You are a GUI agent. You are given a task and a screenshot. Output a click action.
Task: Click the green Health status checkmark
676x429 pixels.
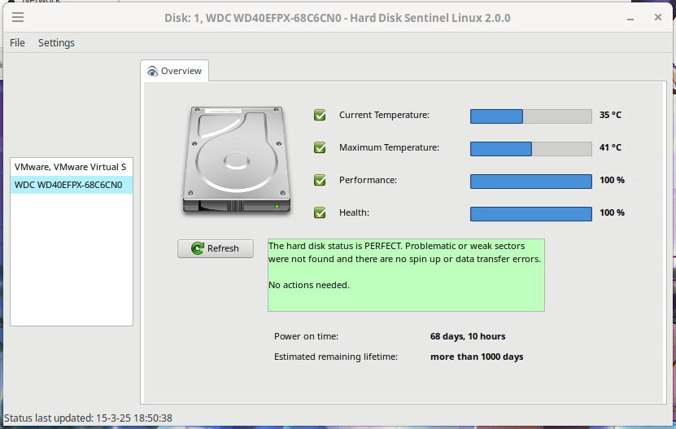(320, 212)
